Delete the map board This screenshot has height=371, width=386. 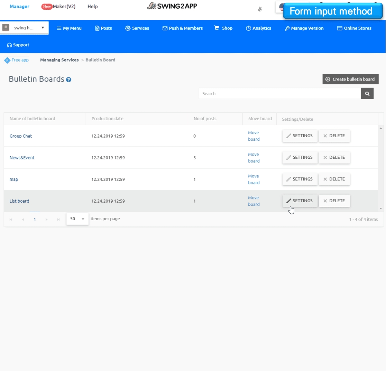click(x=334, y=179)
